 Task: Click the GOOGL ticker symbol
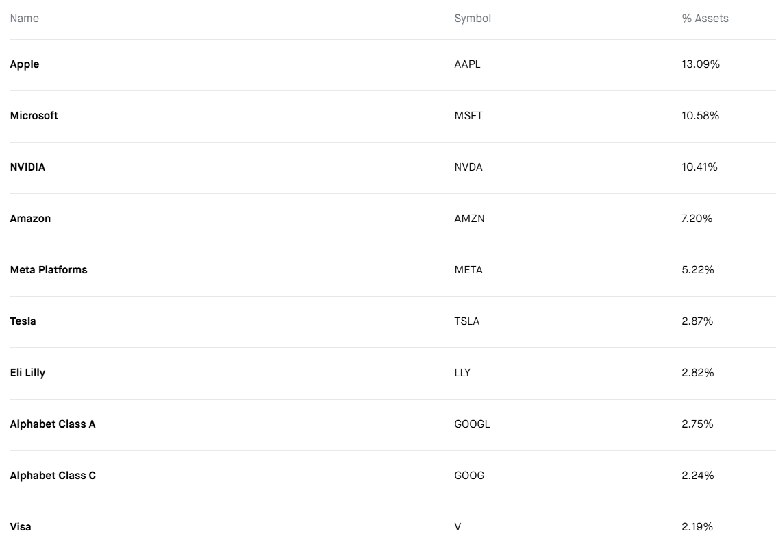[x=472, y=424]
